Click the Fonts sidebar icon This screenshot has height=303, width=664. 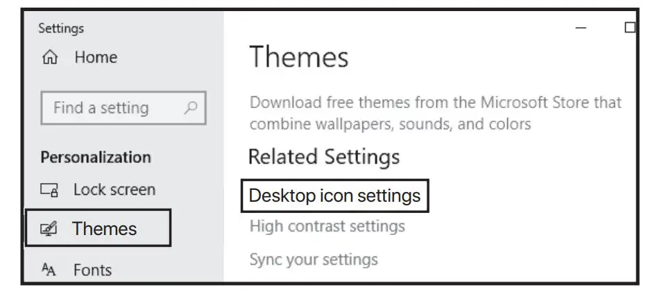[x=49, y=270]
